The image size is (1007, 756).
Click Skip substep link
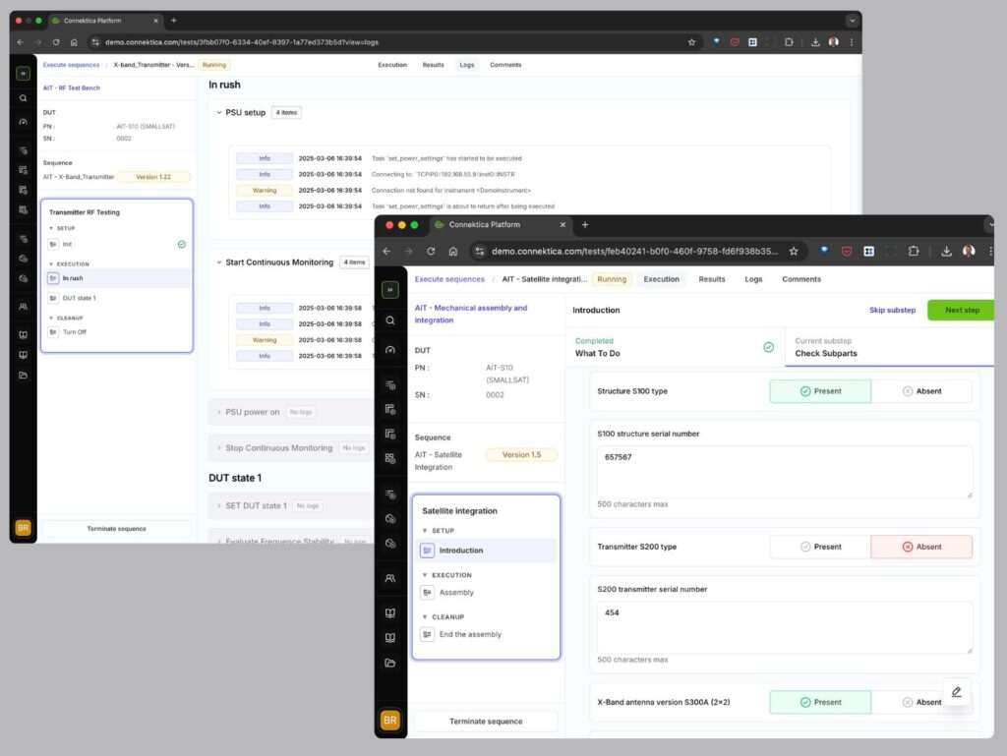pyautogui.click(x=892, y=310)
